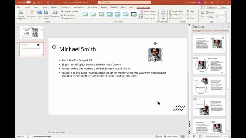
Task: Switch to the Slide Show tab
Action: 93,7
